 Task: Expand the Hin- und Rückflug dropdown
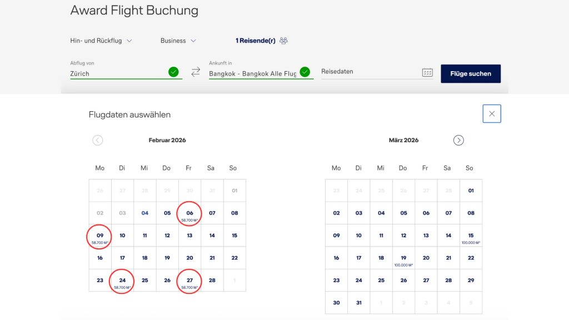(x=101, y=41)
